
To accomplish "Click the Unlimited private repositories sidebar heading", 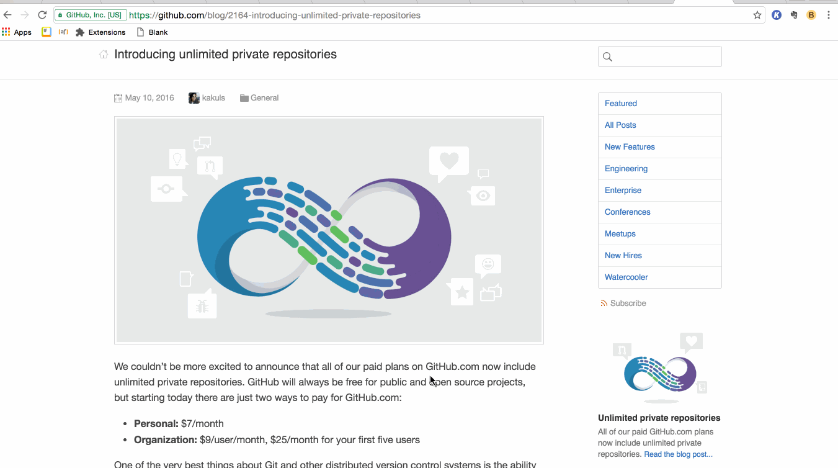I will 659,418.
